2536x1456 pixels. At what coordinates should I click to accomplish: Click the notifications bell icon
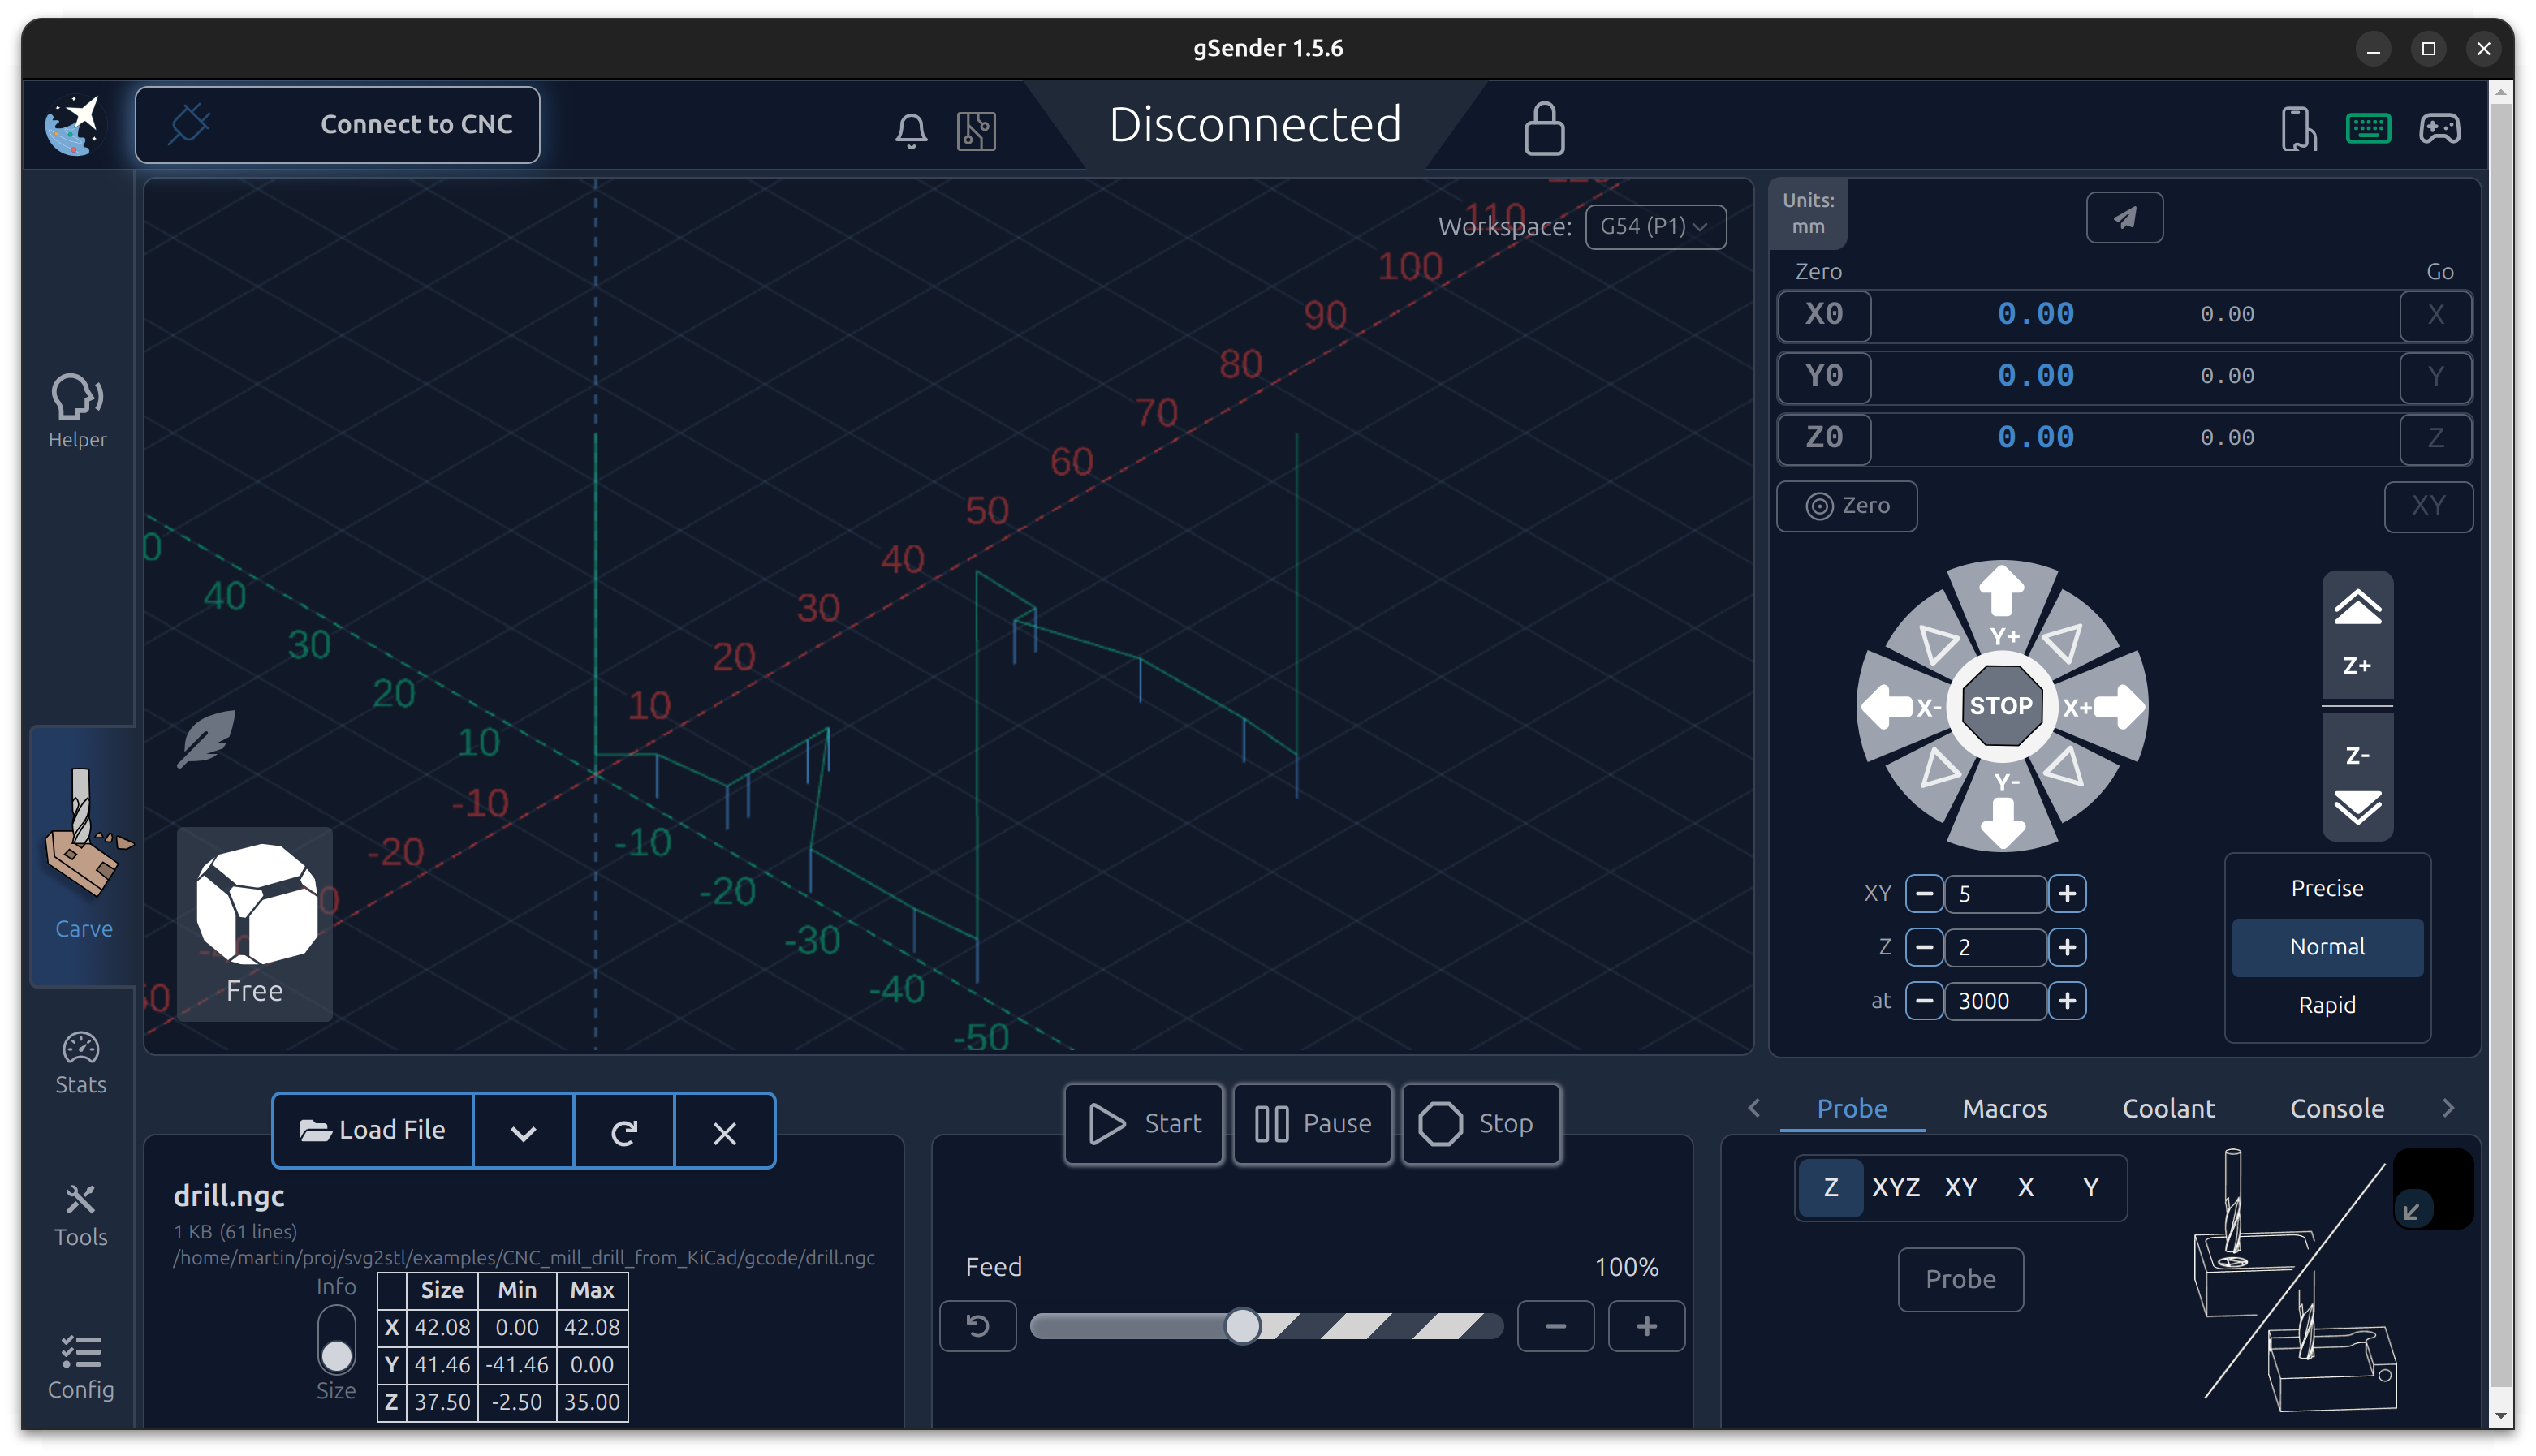pos(910,130)
